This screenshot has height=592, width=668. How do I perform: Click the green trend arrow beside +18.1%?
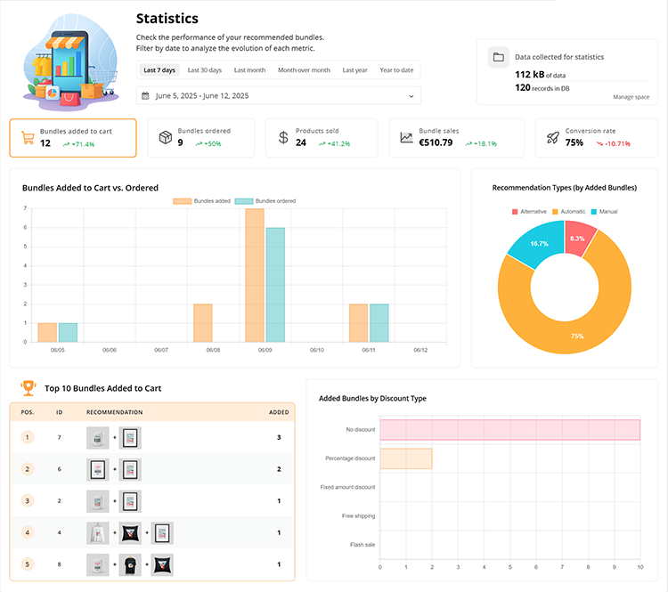pos(468,144)
